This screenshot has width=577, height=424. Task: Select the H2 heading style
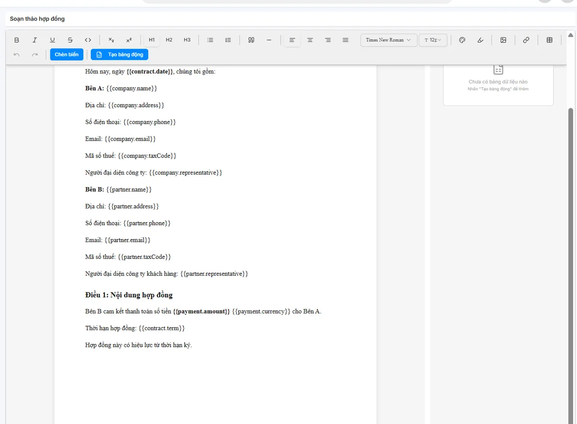coord(169,40)
